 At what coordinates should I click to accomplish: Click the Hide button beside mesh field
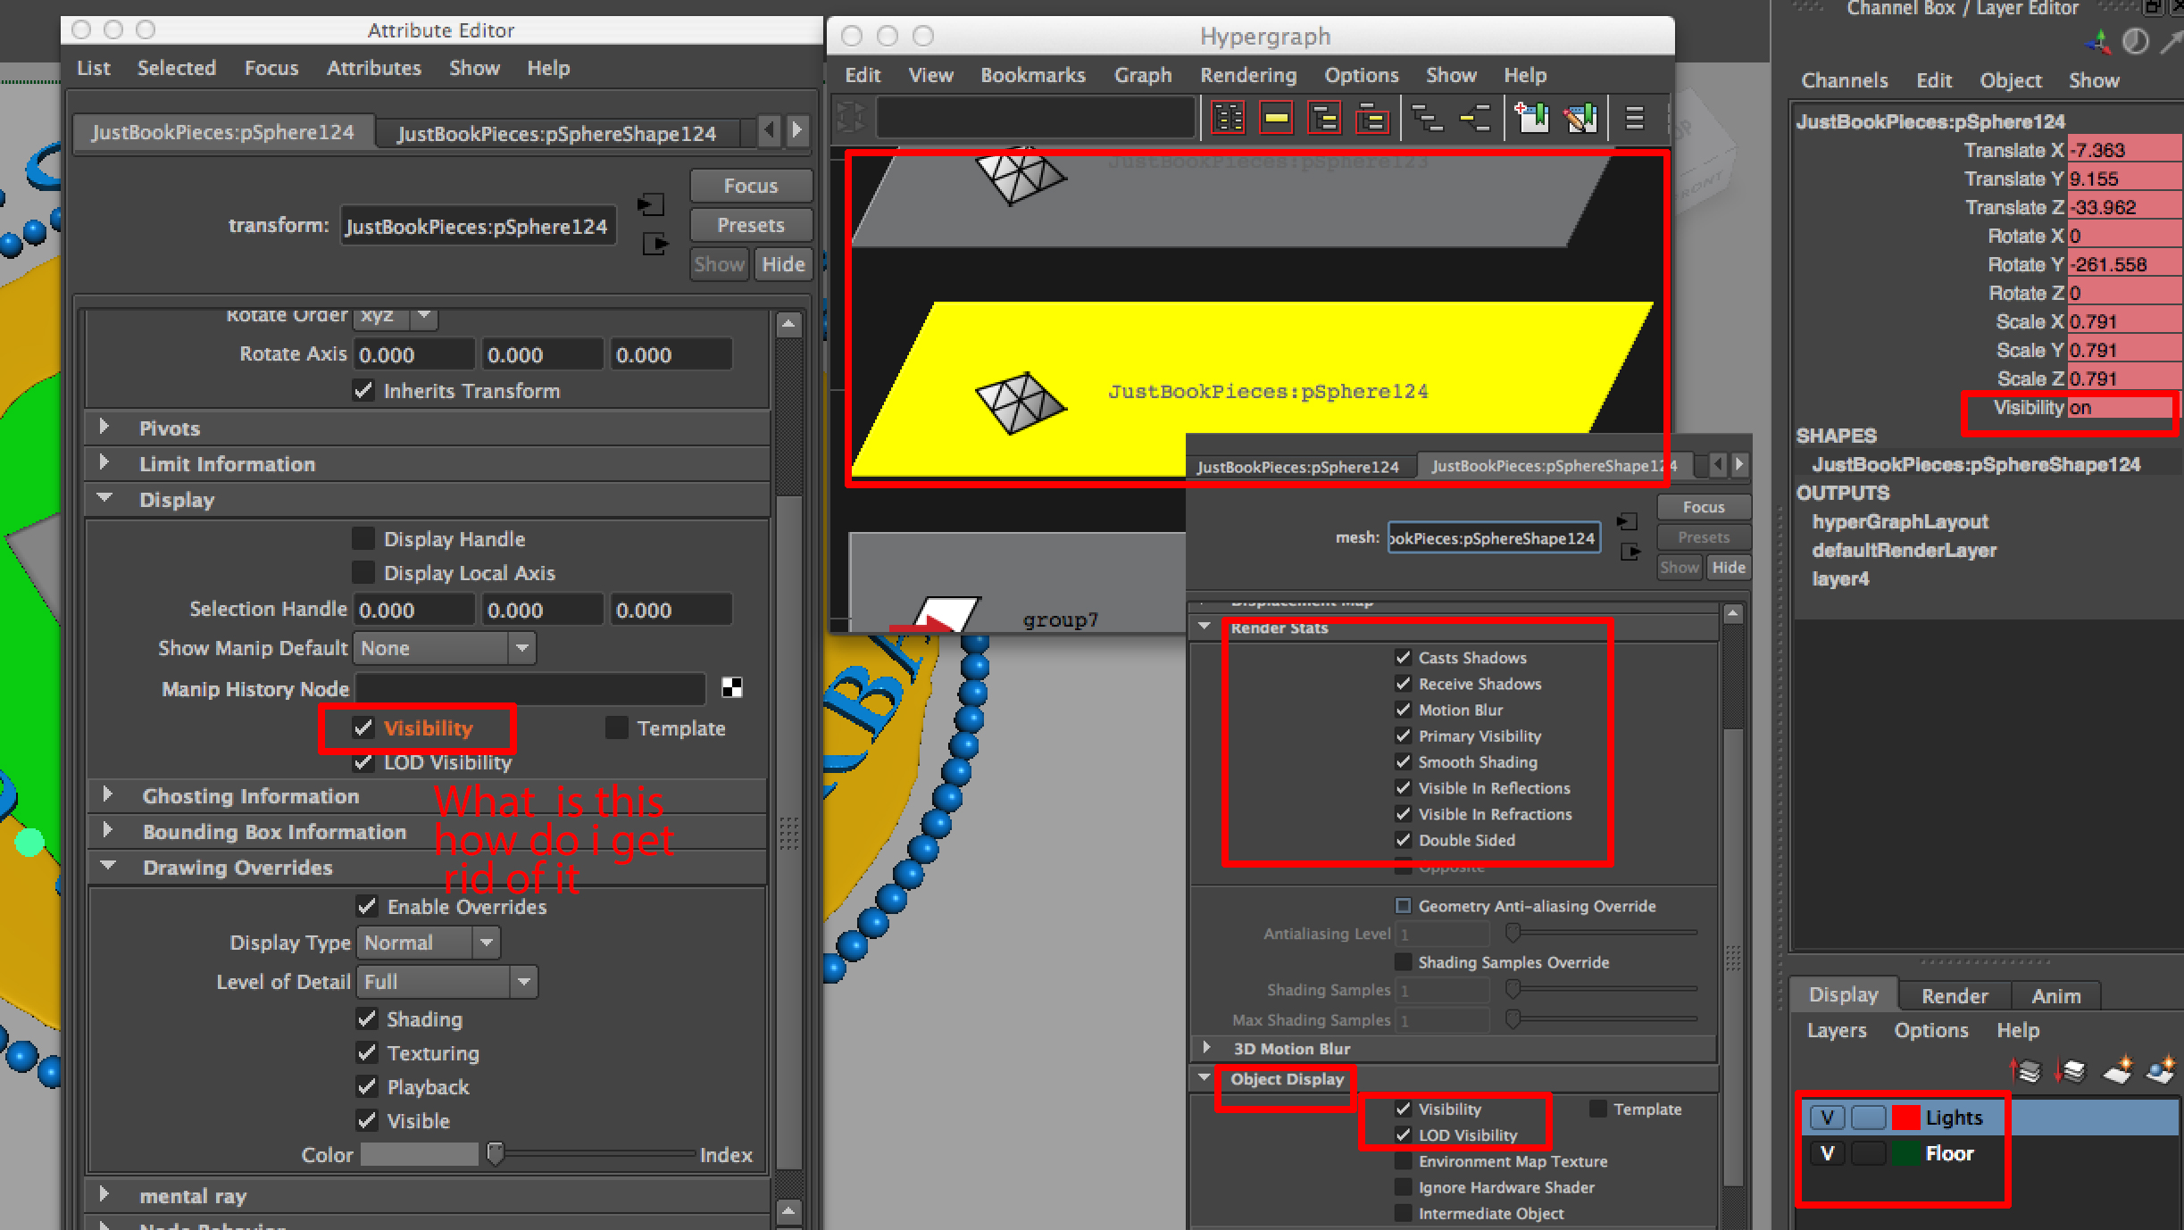pyautogui.click(x=1728, y=567)
